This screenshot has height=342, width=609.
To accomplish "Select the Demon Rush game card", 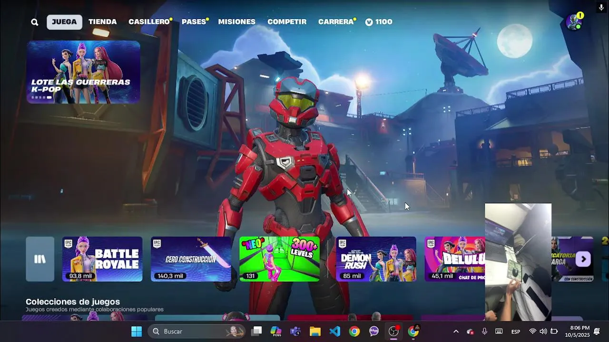I will click(376, 259).
